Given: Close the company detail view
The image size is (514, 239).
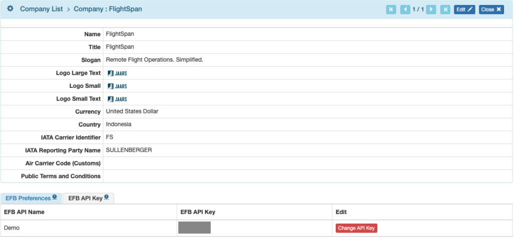Looking at the screenshot, I should (x=491, y=10).
